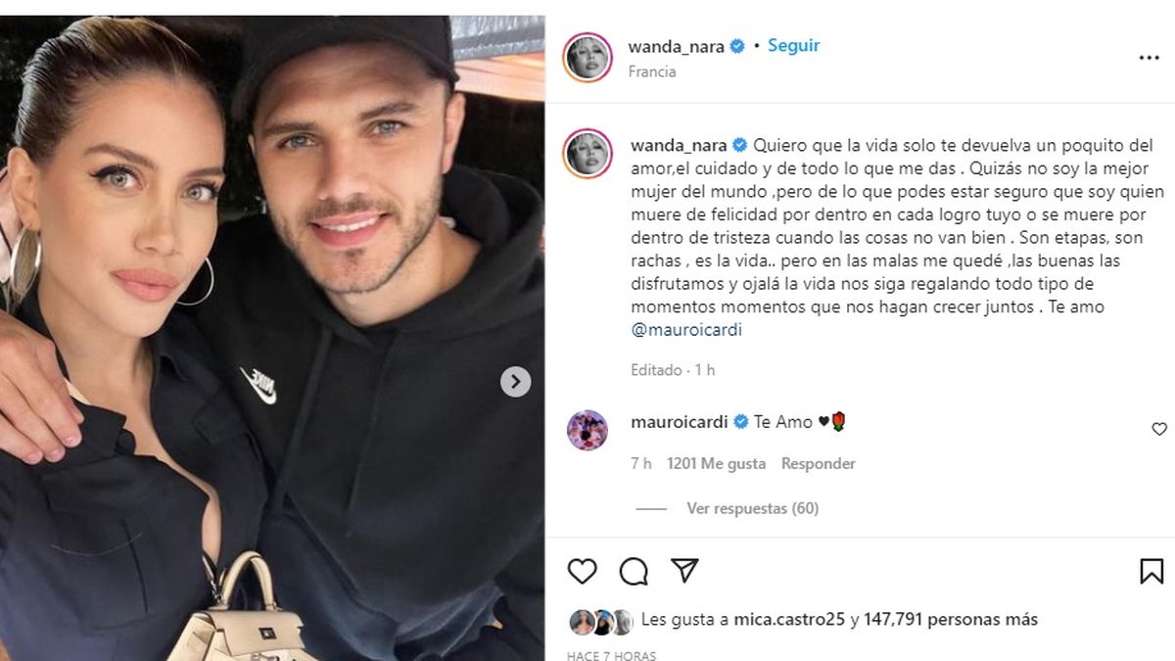The height and width of the screenshot is (661, 1175).
Task: Open the comment bubble icon
Action: click(634, 571)
